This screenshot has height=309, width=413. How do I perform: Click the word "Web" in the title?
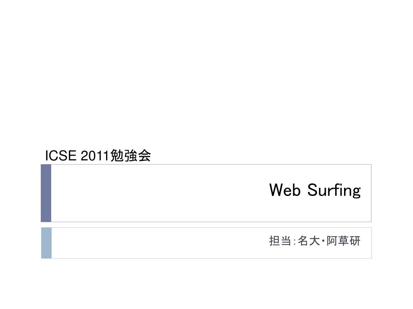(x=285, y=190)
